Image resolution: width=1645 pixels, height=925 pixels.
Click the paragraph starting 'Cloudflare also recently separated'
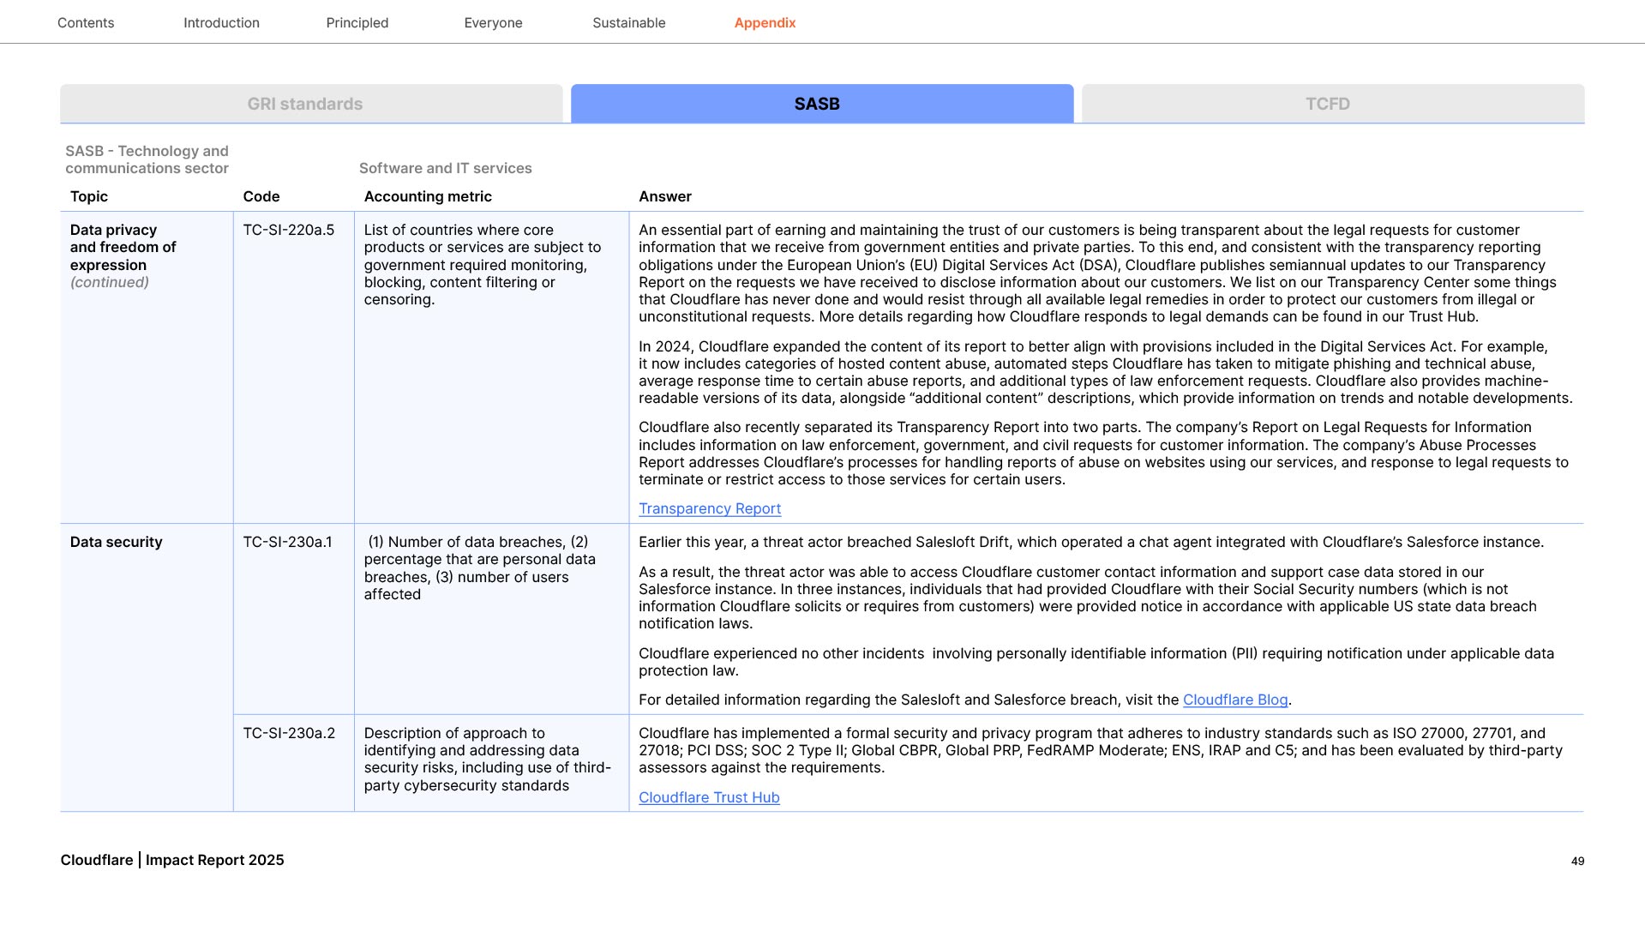point(1103,453)
